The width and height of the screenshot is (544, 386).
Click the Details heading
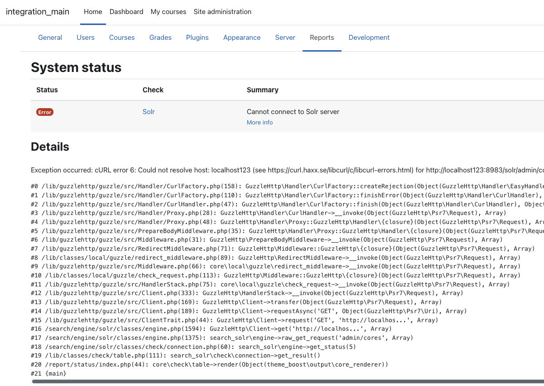[50, 147]
